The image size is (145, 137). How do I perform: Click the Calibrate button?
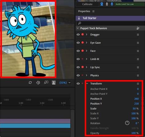tap(87, 4)
